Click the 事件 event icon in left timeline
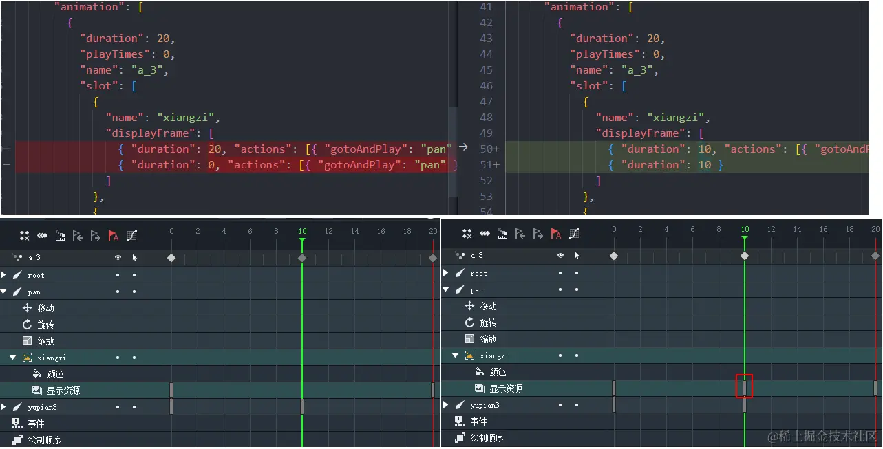The width and height of the screenshot is (883, 449). (17, 424)
